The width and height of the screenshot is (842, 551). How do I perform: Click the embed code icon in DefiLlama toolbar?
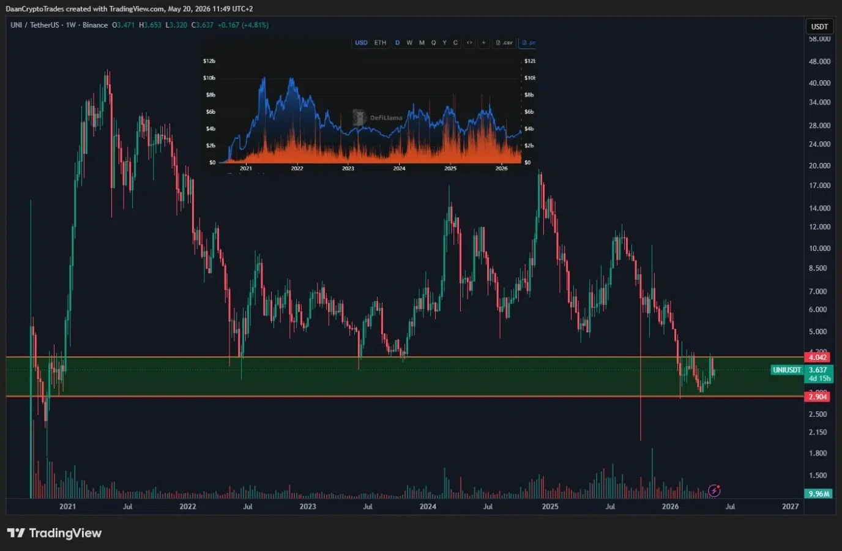469,43
